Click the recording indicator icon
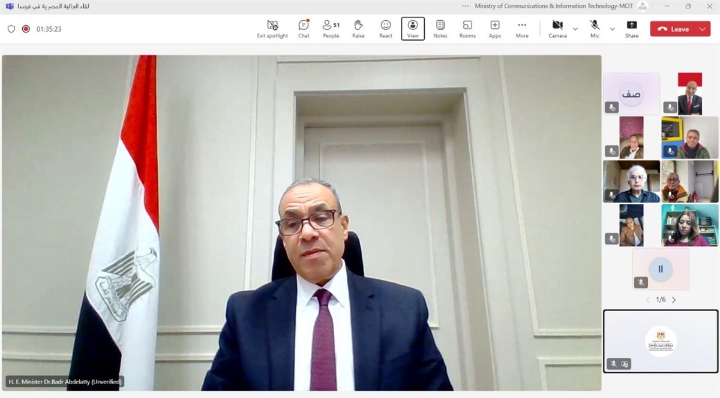The image size is (720, 398). [x=26, y=29]
